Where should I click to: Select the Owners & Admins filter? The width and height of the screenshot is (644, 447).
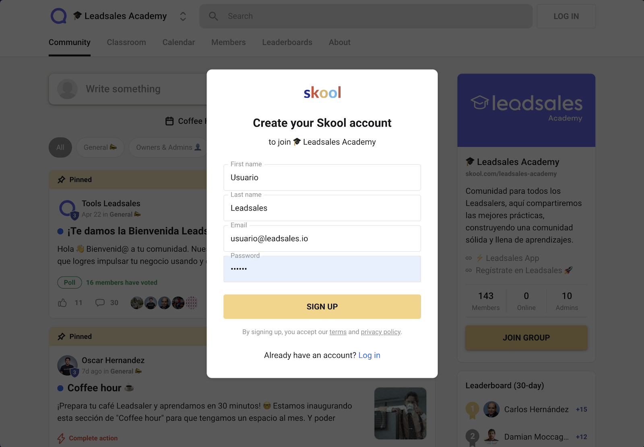tap(168, 148)
